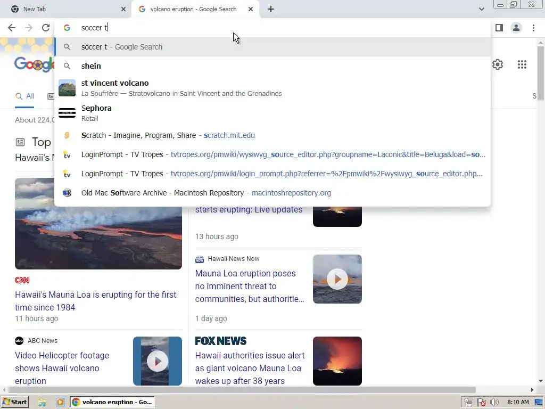Click the st vincent volcano thumbnail
Image resolution: width=545 pixels, height=409 pixels.
tap(67, 88)
